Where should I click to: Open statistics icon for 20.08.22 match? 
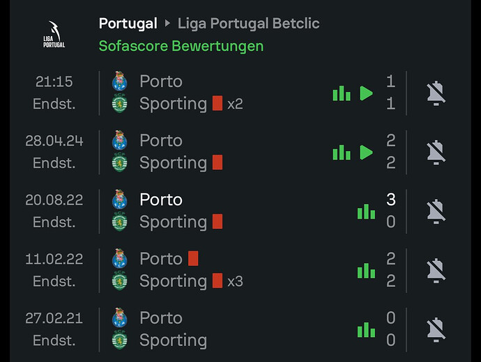[366, 212]
